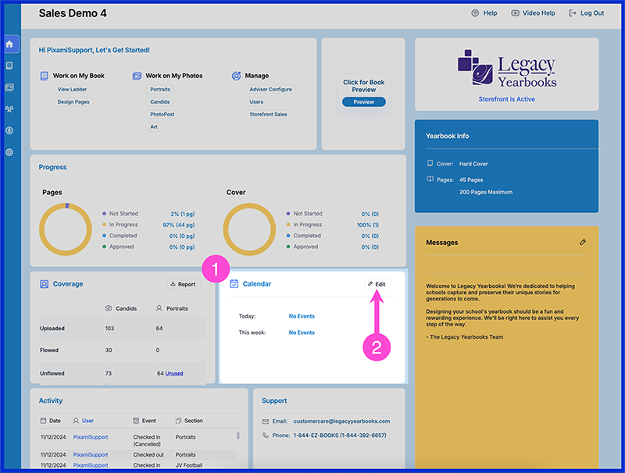Click the Unused portraits link
Viewport: 625px width, 473px height.
point(174,373)
